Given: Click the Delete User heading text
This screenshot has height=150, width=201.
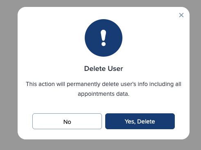Looking at the screenshot, I should pos(104,68).
